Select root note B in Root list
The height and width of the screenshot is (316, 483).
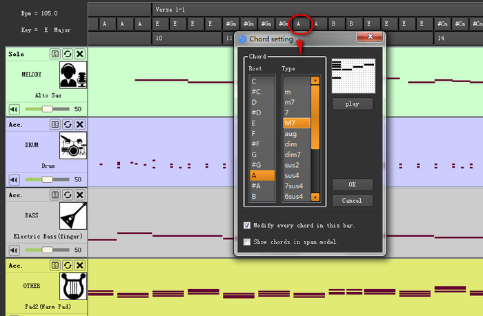(262, 197)
